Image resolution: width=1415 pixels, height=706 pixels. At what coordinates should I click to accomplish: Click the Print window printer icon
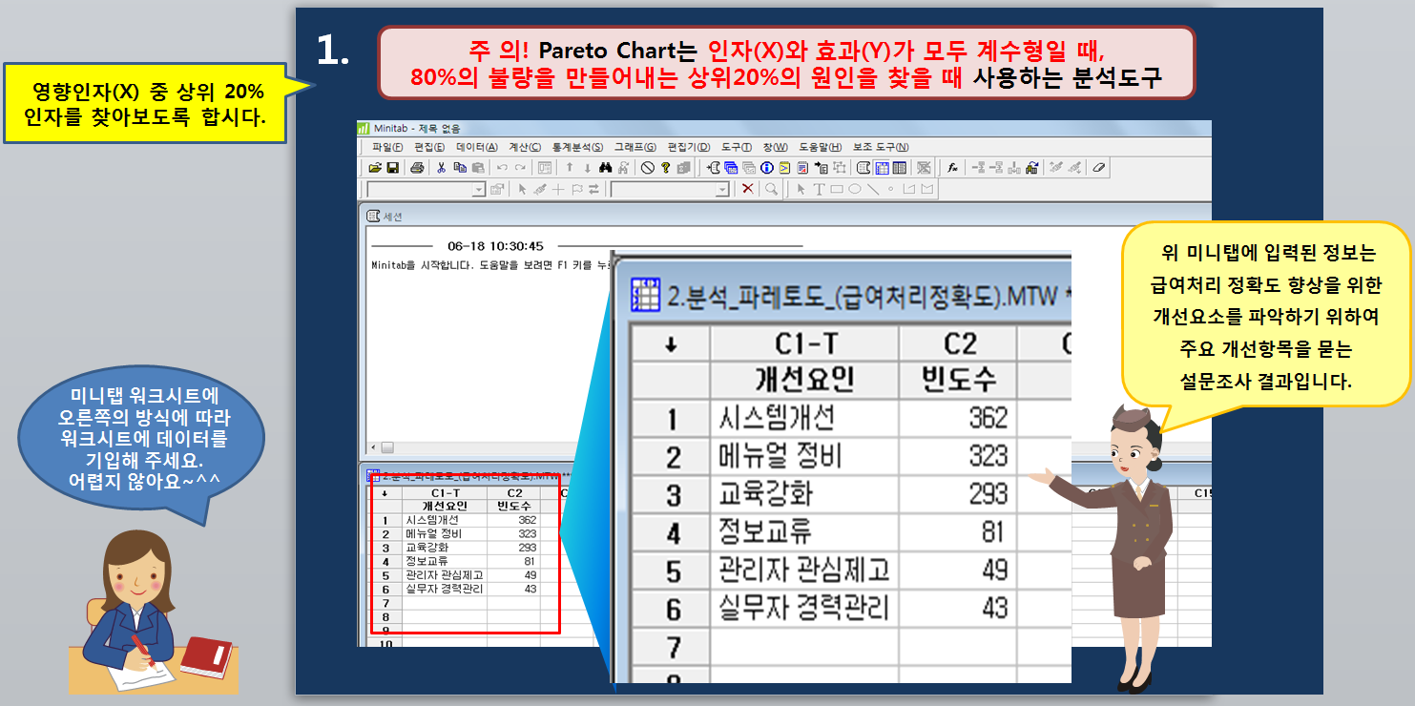coord(417,167)
